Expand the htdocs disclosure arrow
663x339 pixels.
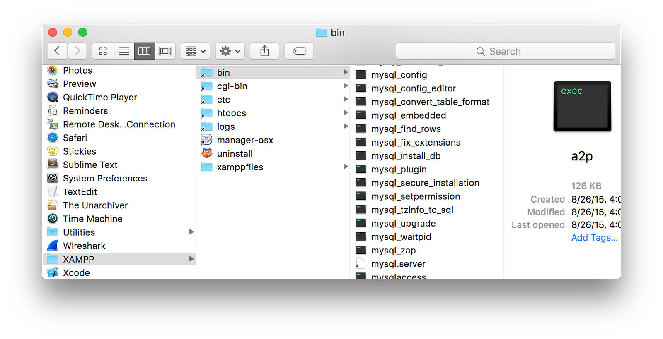[x=346, y=112]
